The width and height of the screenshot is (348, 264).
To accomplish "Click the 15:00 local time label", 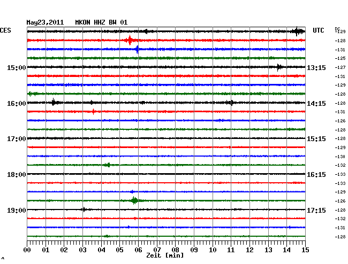I will point(16,68).
